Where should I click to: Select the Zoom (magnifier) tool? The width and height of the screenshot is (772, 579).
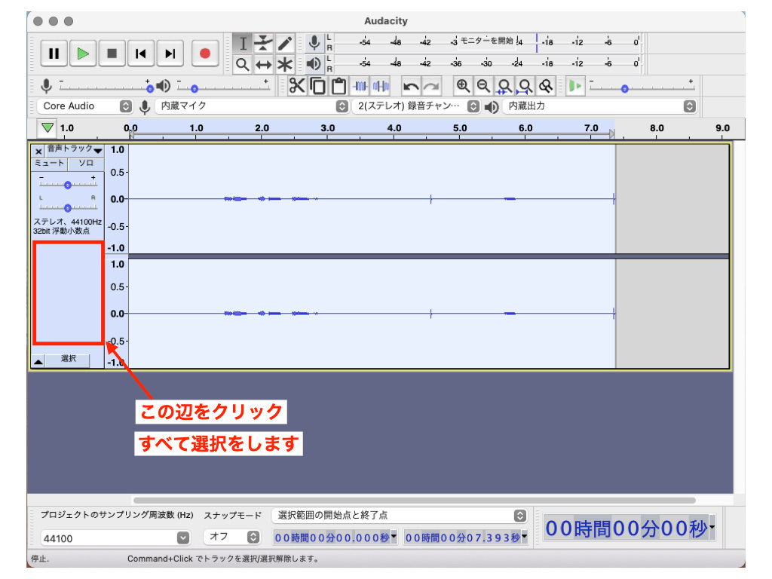242,65
